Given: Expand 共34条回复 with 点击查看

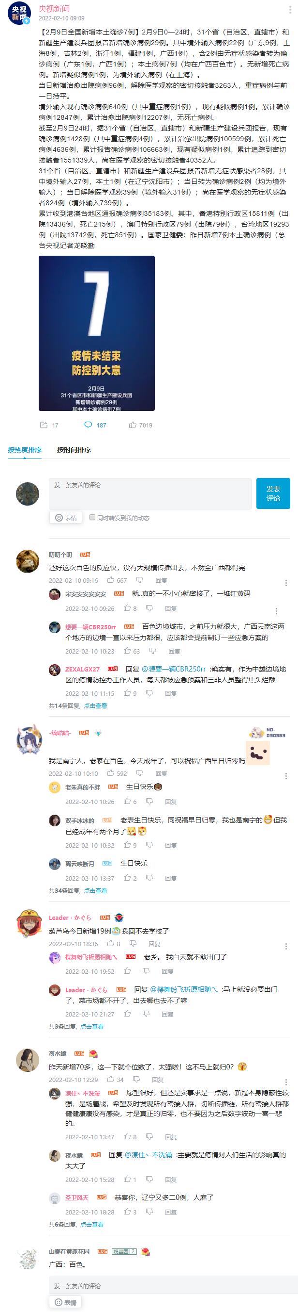Looking at the screenshot, I should [x=95, y=890].
